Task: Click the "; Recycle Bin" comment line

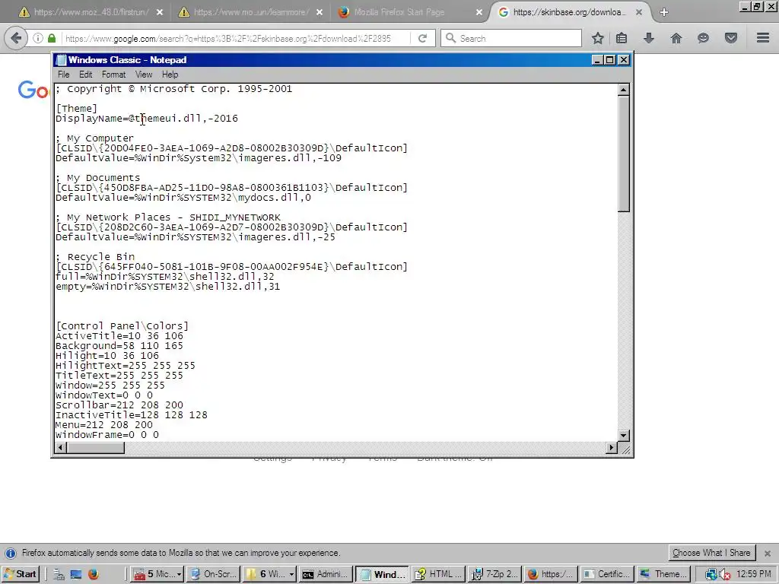Action: (95, 257)
